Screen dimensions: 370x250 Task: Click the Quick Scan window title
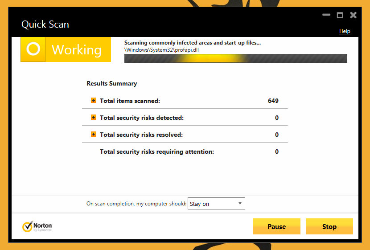(45, 24)
